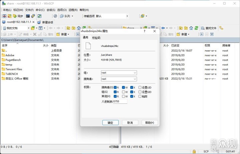Check the Set GID checkbox
The width and height of the screenshot is (240, 154).
click(140, 92)
